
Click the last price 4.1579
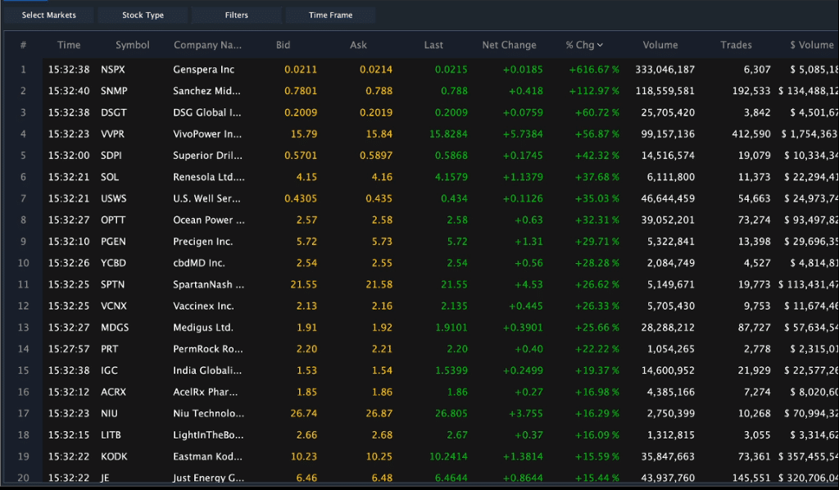coord(451,176)
